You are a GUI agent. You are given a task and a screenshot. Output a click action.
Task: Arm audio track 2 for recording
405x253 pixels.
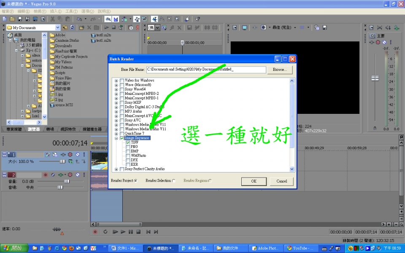(46, 175)
